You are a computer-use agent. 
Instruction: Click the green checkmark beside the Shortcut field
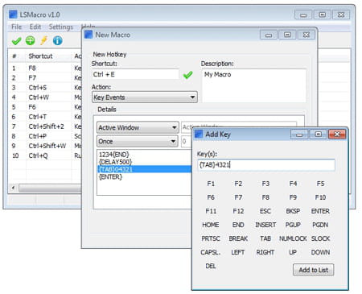tap(187, 75)
